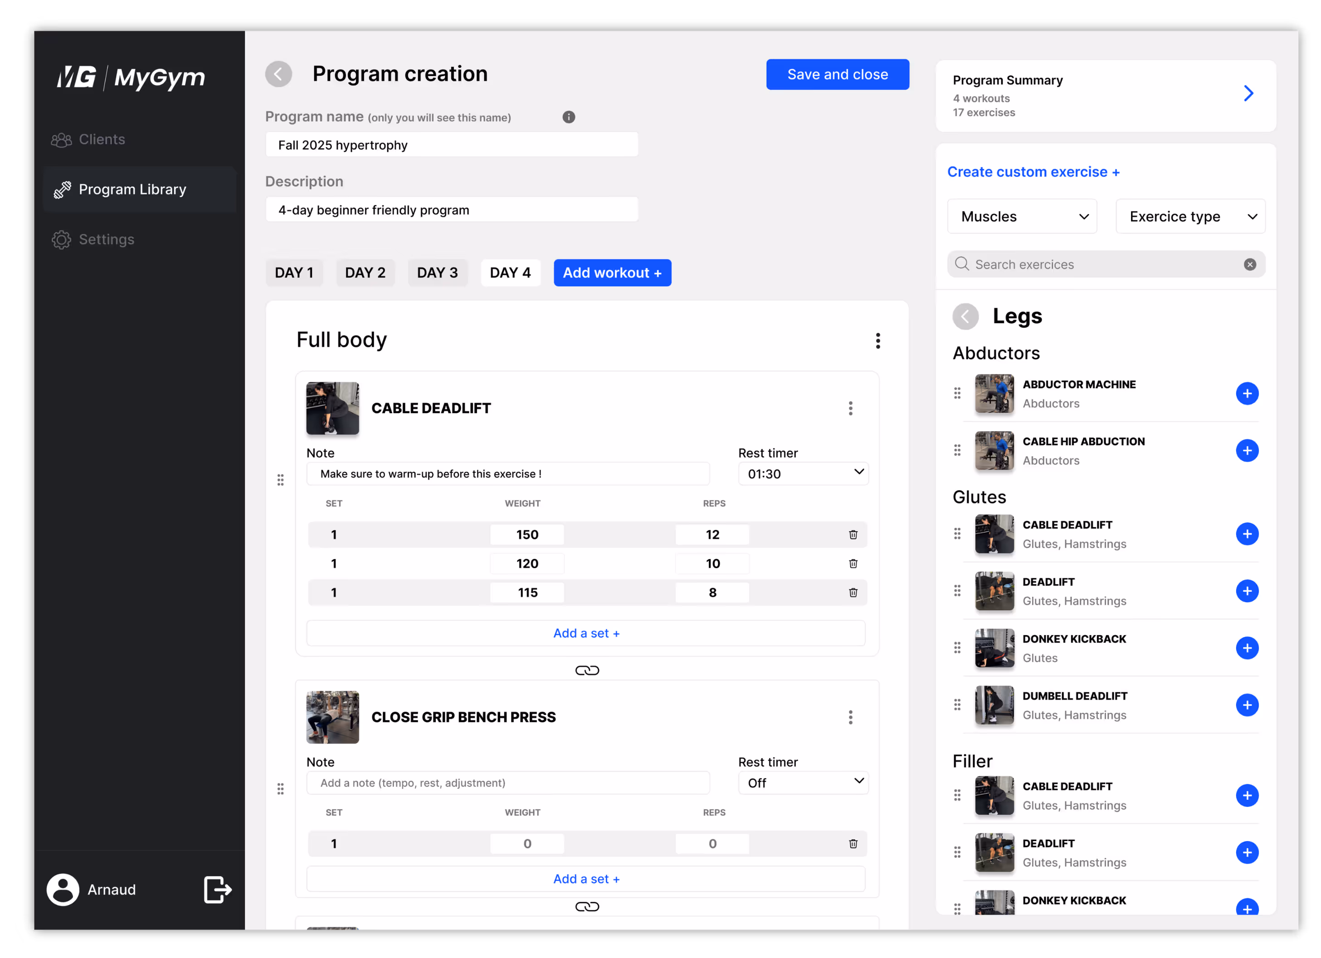Open Full body workout options menu
Viewport: 1321px width, 958px height.
pos(878,340)
